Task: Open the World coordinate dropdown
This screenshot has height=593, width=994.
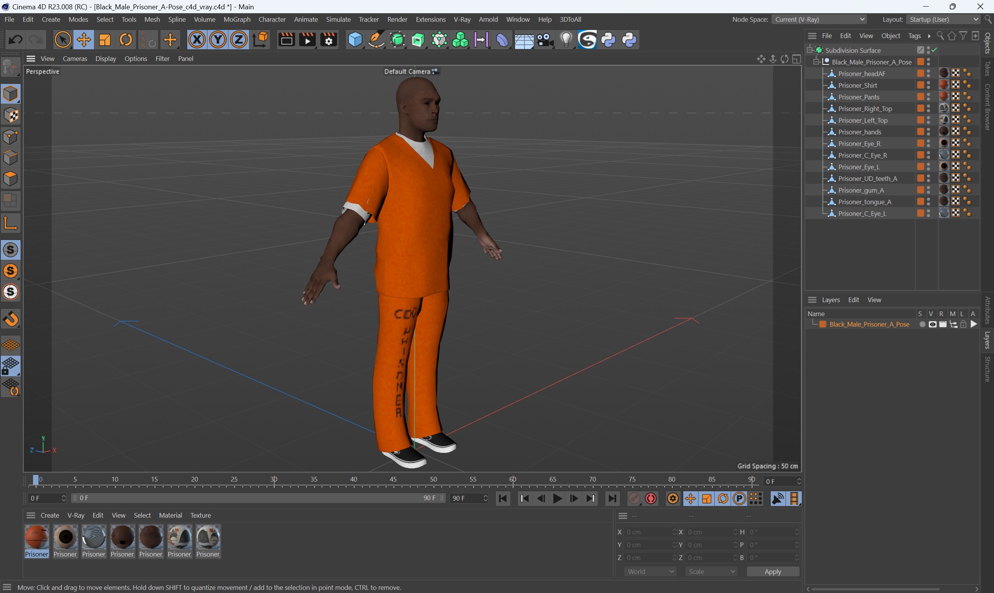Action: point(650,571)
